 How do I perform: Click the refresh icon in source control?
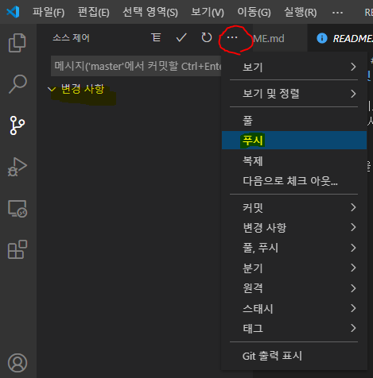(207, 37)
